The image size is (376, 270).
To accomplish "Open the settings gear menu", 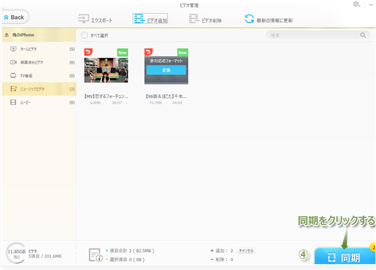I will [x=356, y=4].
